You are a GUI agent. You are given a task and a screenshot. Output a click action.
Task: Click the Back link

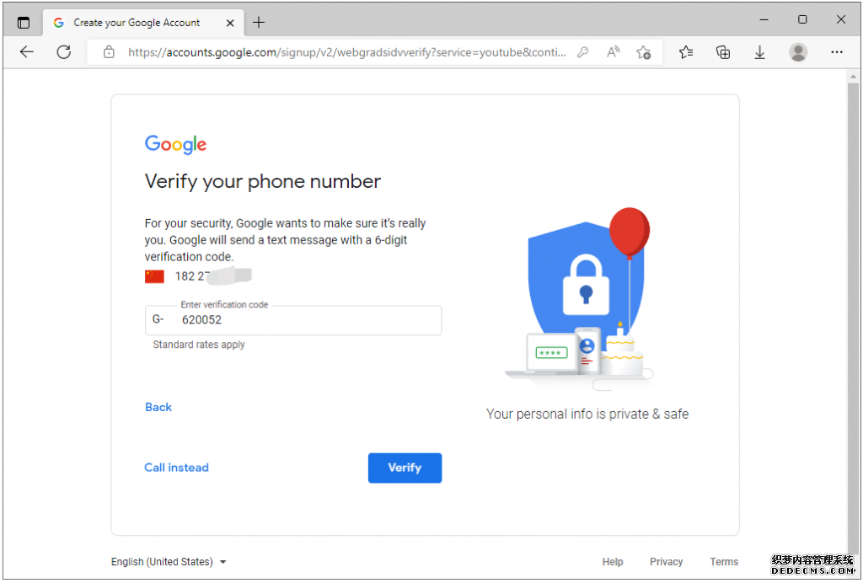(158, 407)
